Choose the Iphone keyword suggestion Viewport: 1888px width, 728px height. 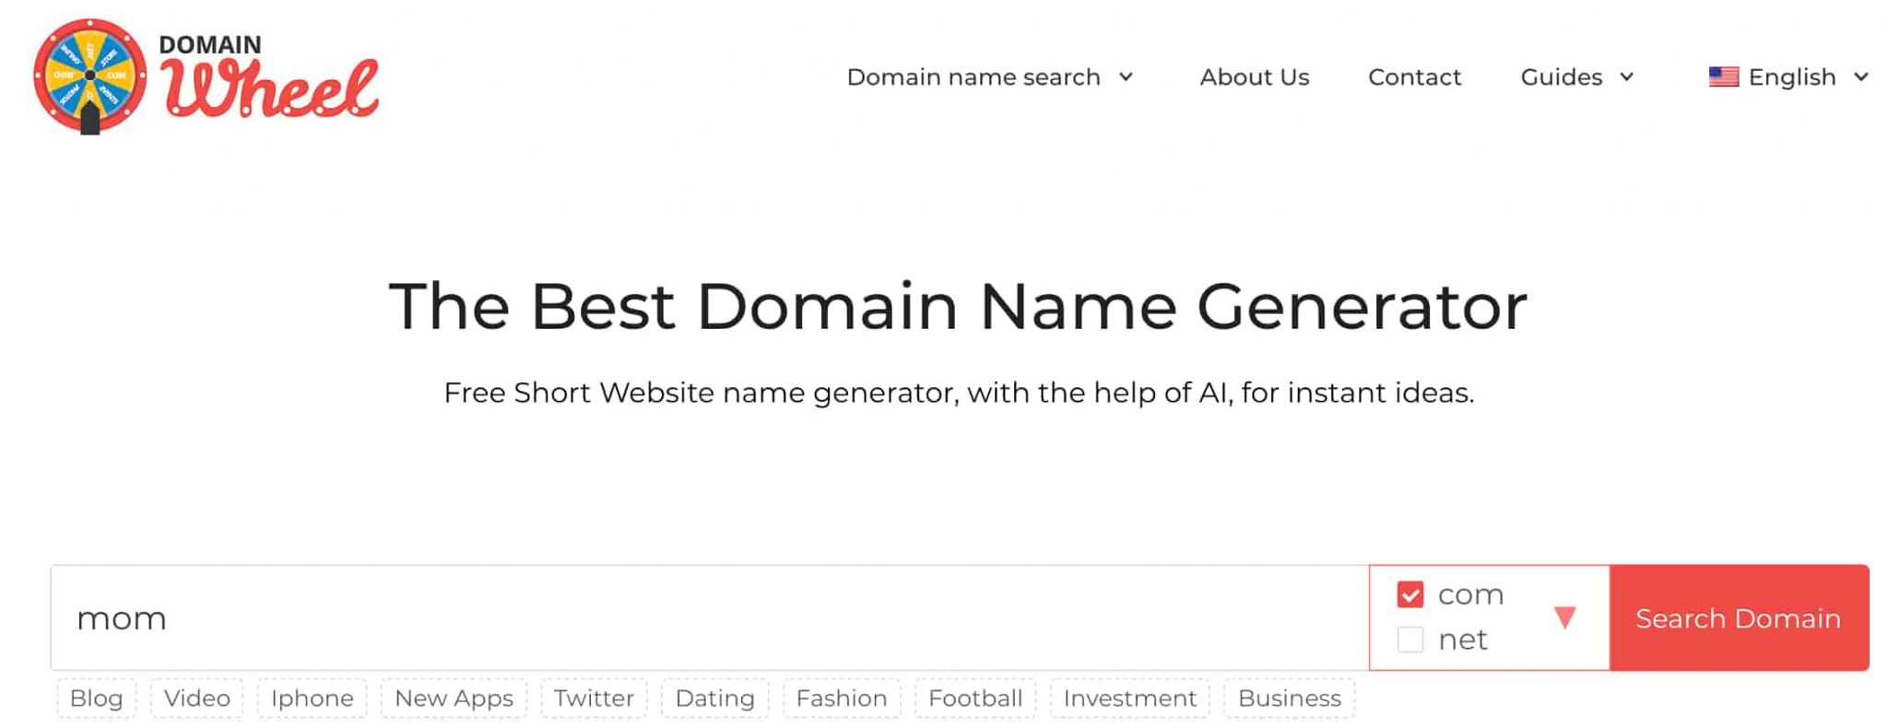pos(312,699)
